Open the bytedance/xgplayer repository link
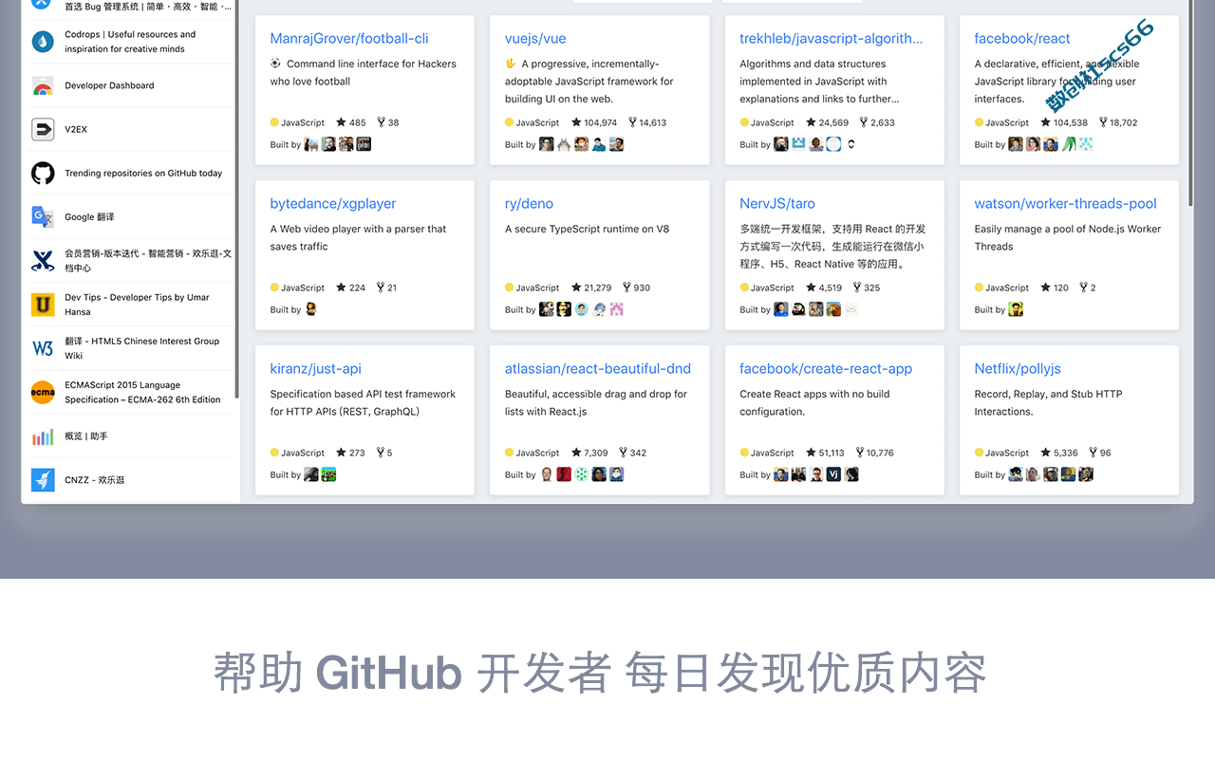1215x759 pixels. pyautogui.click(x=333, y=204)
